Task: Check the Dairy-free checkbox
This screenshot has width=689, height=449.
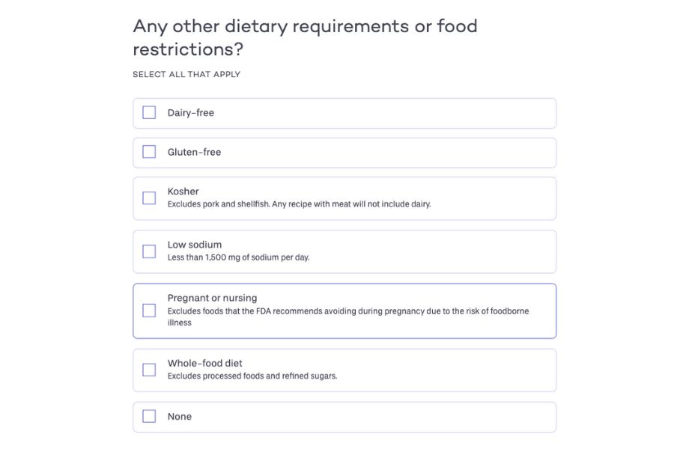Action: [x=149, y=112]
